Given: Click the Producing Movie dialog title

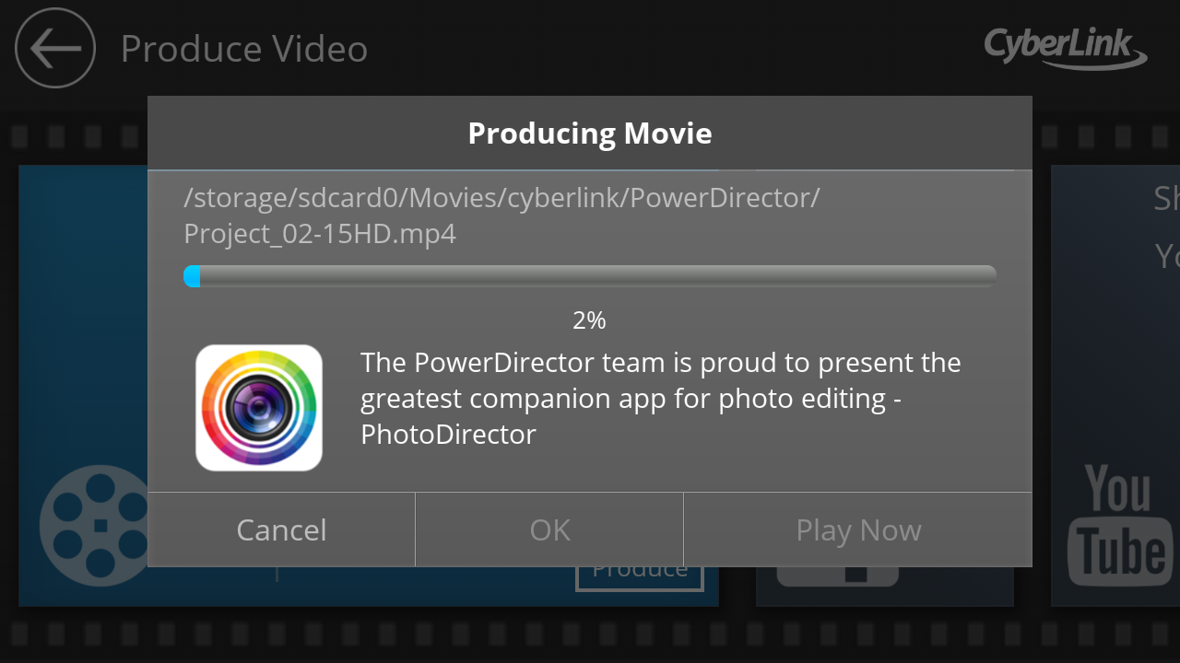Looking at the screenshot, I should point(590,134).
